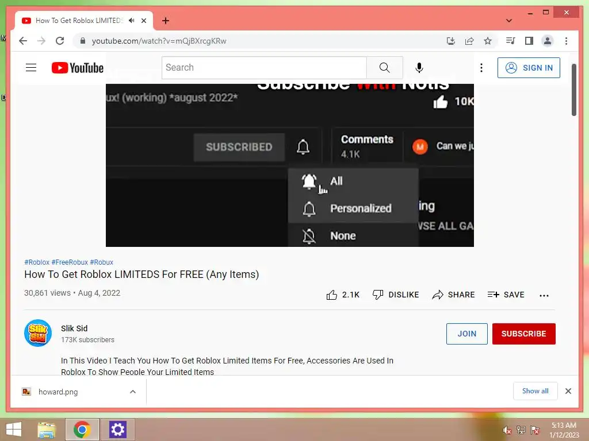Open the gear settings app in taskbar
The width and height of the screenshot is (589, 441).
(117, 430)
